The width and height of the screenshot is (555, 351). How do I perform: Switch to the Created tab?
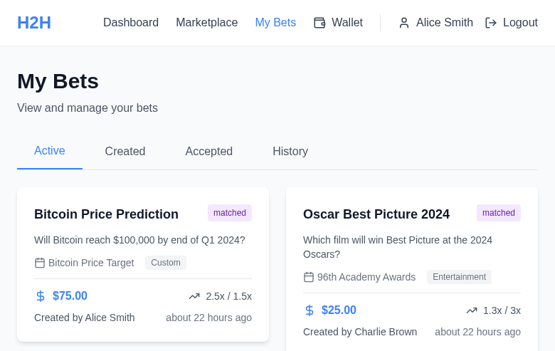[x=125, y=152]
